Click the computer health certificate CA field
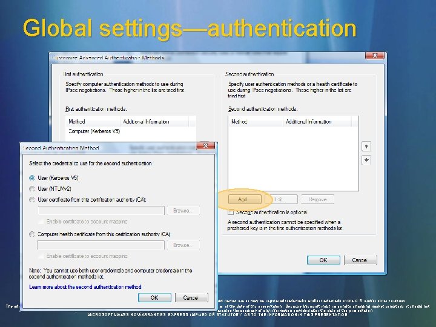 pyautogui.click(x=101, y=245)
